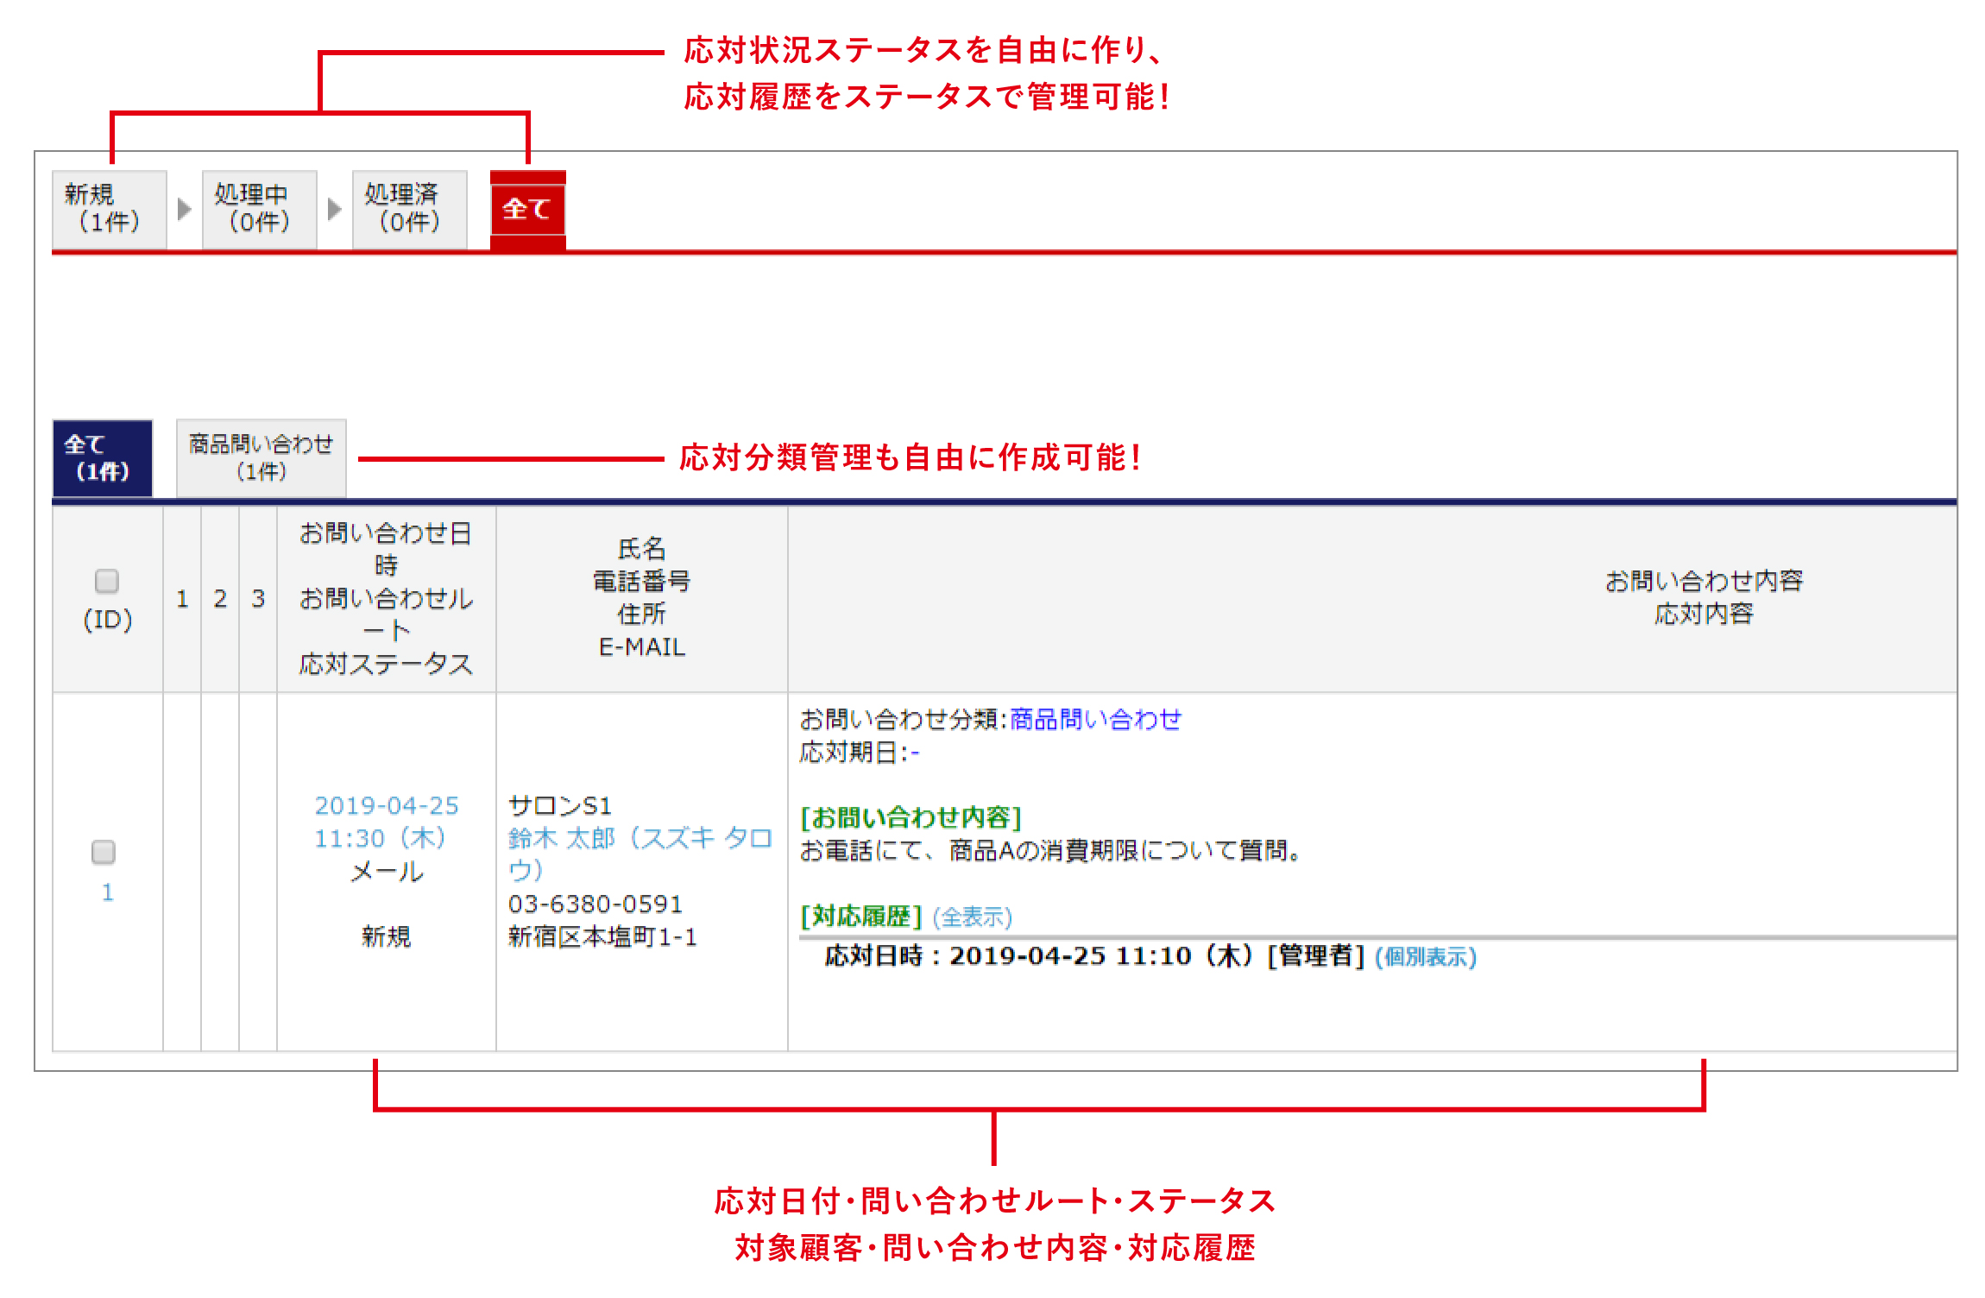Expand the entry with 個別表示 link

click(1425, 956)
